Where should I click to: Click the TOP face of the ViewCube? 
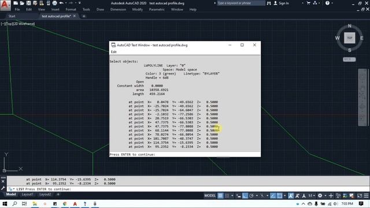pos(349,38)
